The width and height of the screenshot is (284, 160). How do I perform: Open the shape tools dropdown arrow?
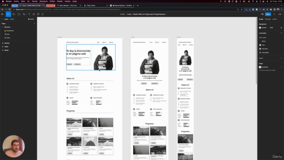pyautogui.click(x=21, y=14)
